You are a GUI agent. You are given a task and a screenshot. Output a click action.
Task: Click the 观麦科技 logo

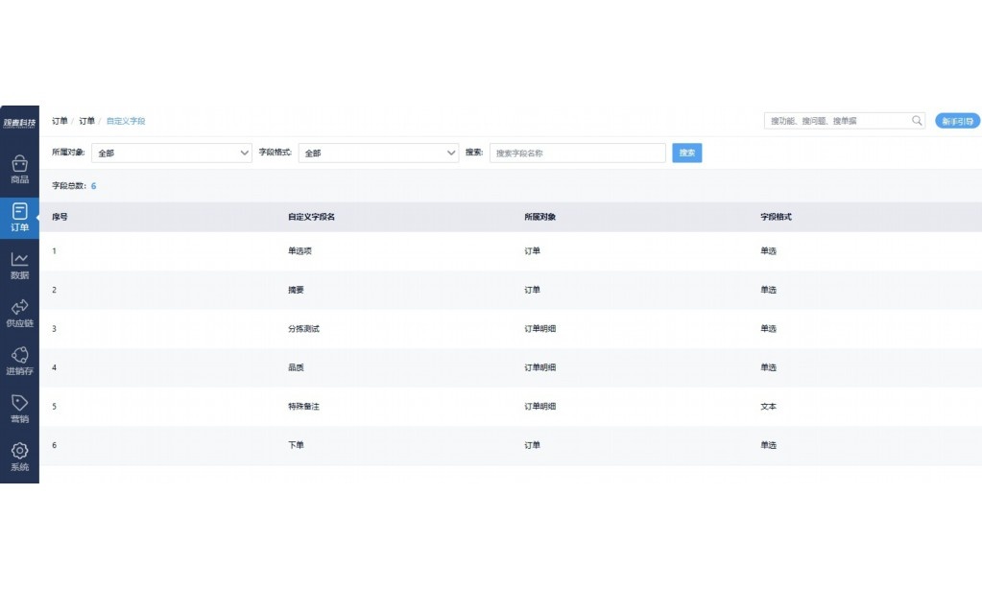[x=19, y=122]
